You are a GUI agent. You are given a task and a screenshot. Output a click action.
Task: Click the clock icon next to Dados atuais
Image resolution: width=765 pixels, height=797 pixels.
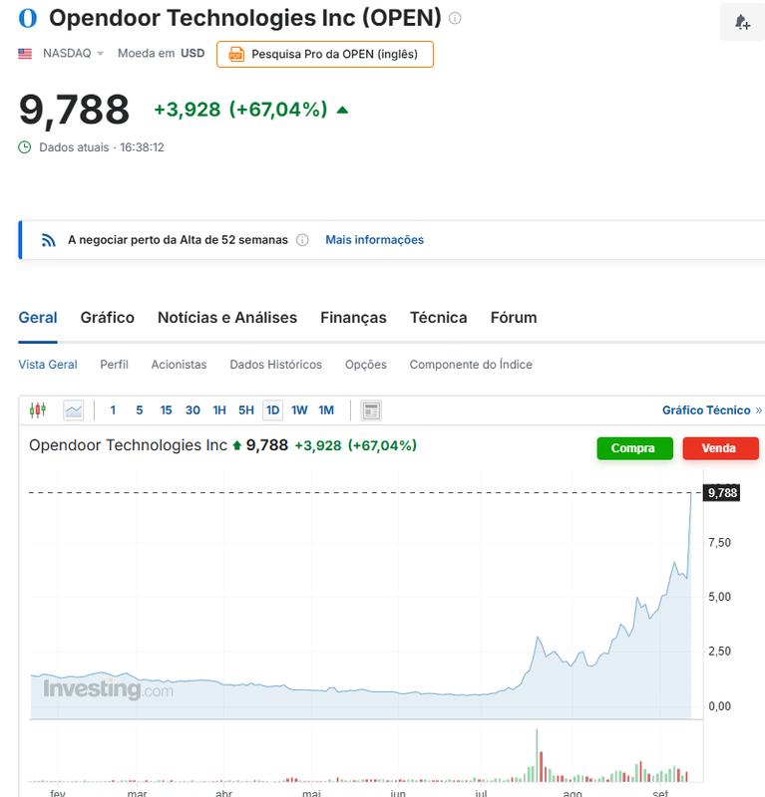pyautogui.click(x=24, y=147)
